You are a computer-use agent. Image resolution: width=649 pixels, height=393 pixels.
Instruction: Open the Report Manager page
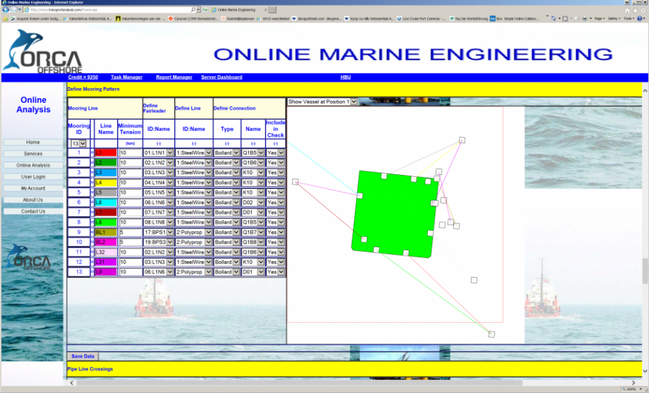click(x=174, y=78)
